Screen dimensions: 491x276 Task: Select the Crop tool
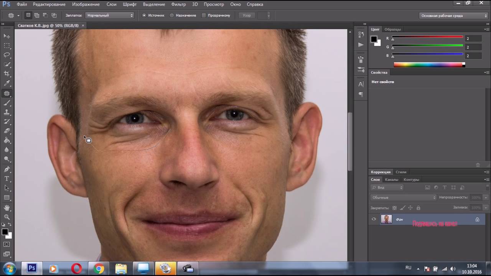[7, 74]
